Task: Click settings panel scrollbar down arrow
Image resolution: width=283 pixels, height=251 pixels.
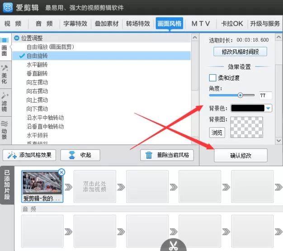Action: 278,141
